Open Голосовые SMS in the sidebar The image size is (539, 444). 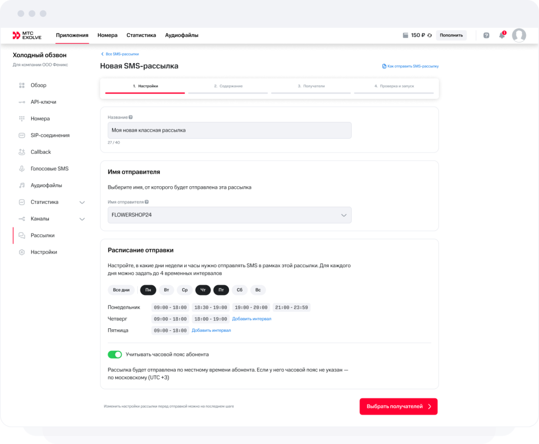click(x=49, y=169)
